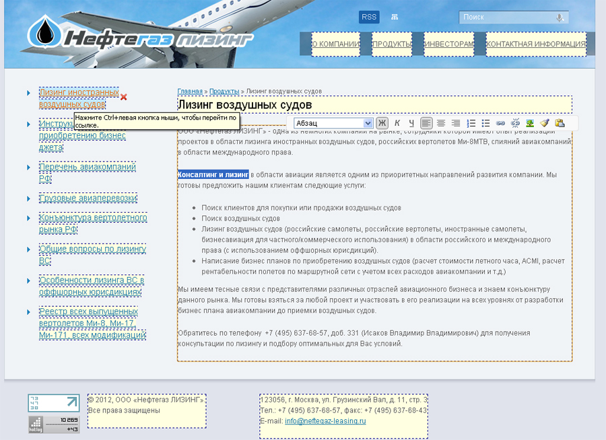
Task: Click the insert link chain icon
Action: click(x=500, y=123)
